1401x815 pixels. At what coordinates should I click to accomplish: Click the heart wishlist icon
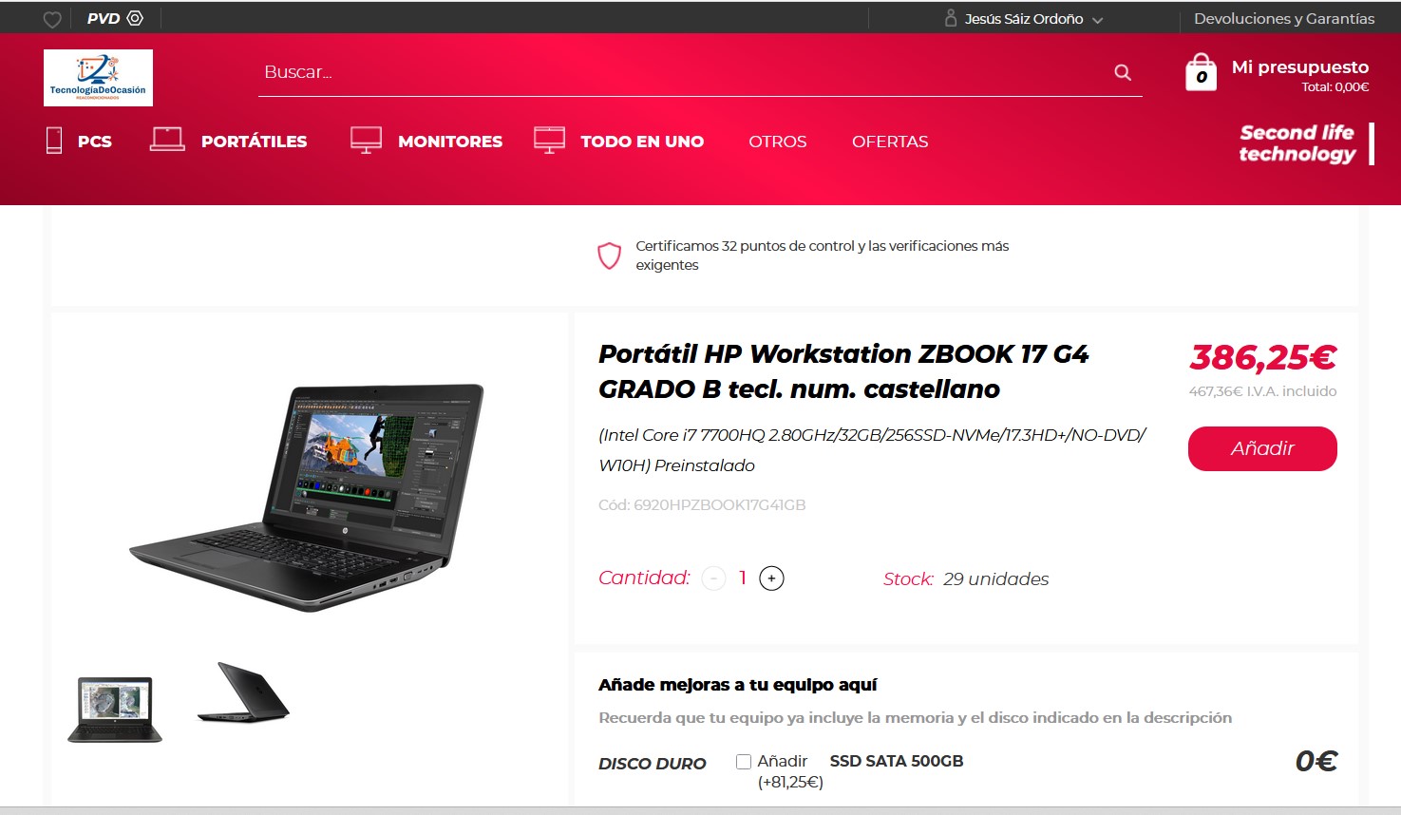[53, 19]
